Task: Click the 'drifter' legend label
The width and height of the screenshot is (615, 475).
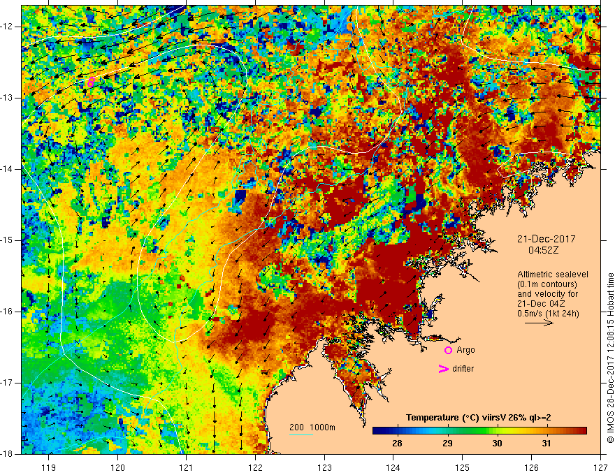Action: [463, 368]
